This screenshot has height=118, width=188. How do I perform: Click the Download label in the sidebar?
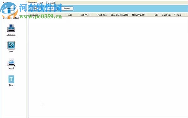click(x=11, y=35)
